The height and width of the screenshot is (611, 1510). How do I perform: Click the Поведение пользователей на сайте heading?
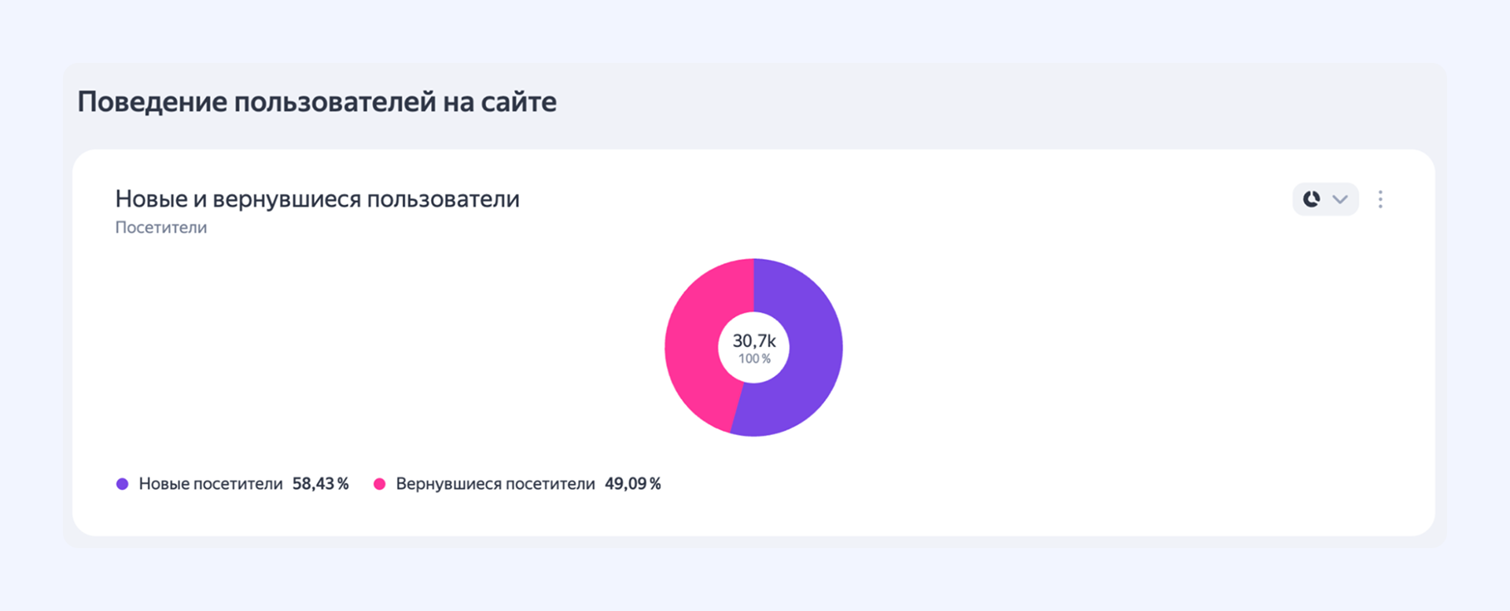tap(317, 102)
